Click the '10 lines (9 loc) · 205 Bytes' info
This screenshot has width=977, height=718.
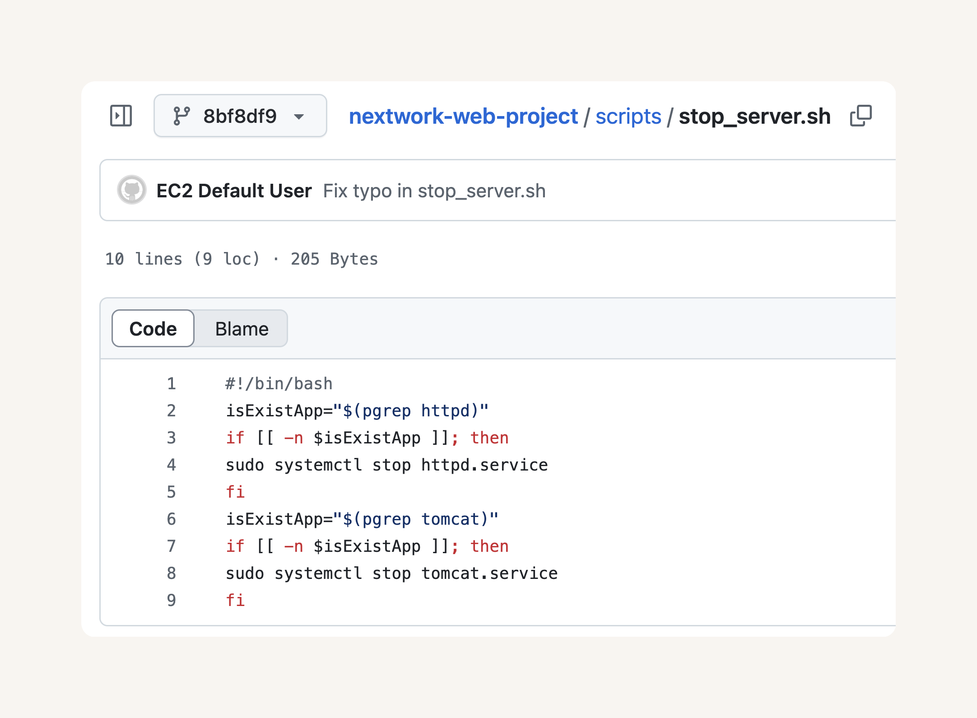(x=242, y=259)
